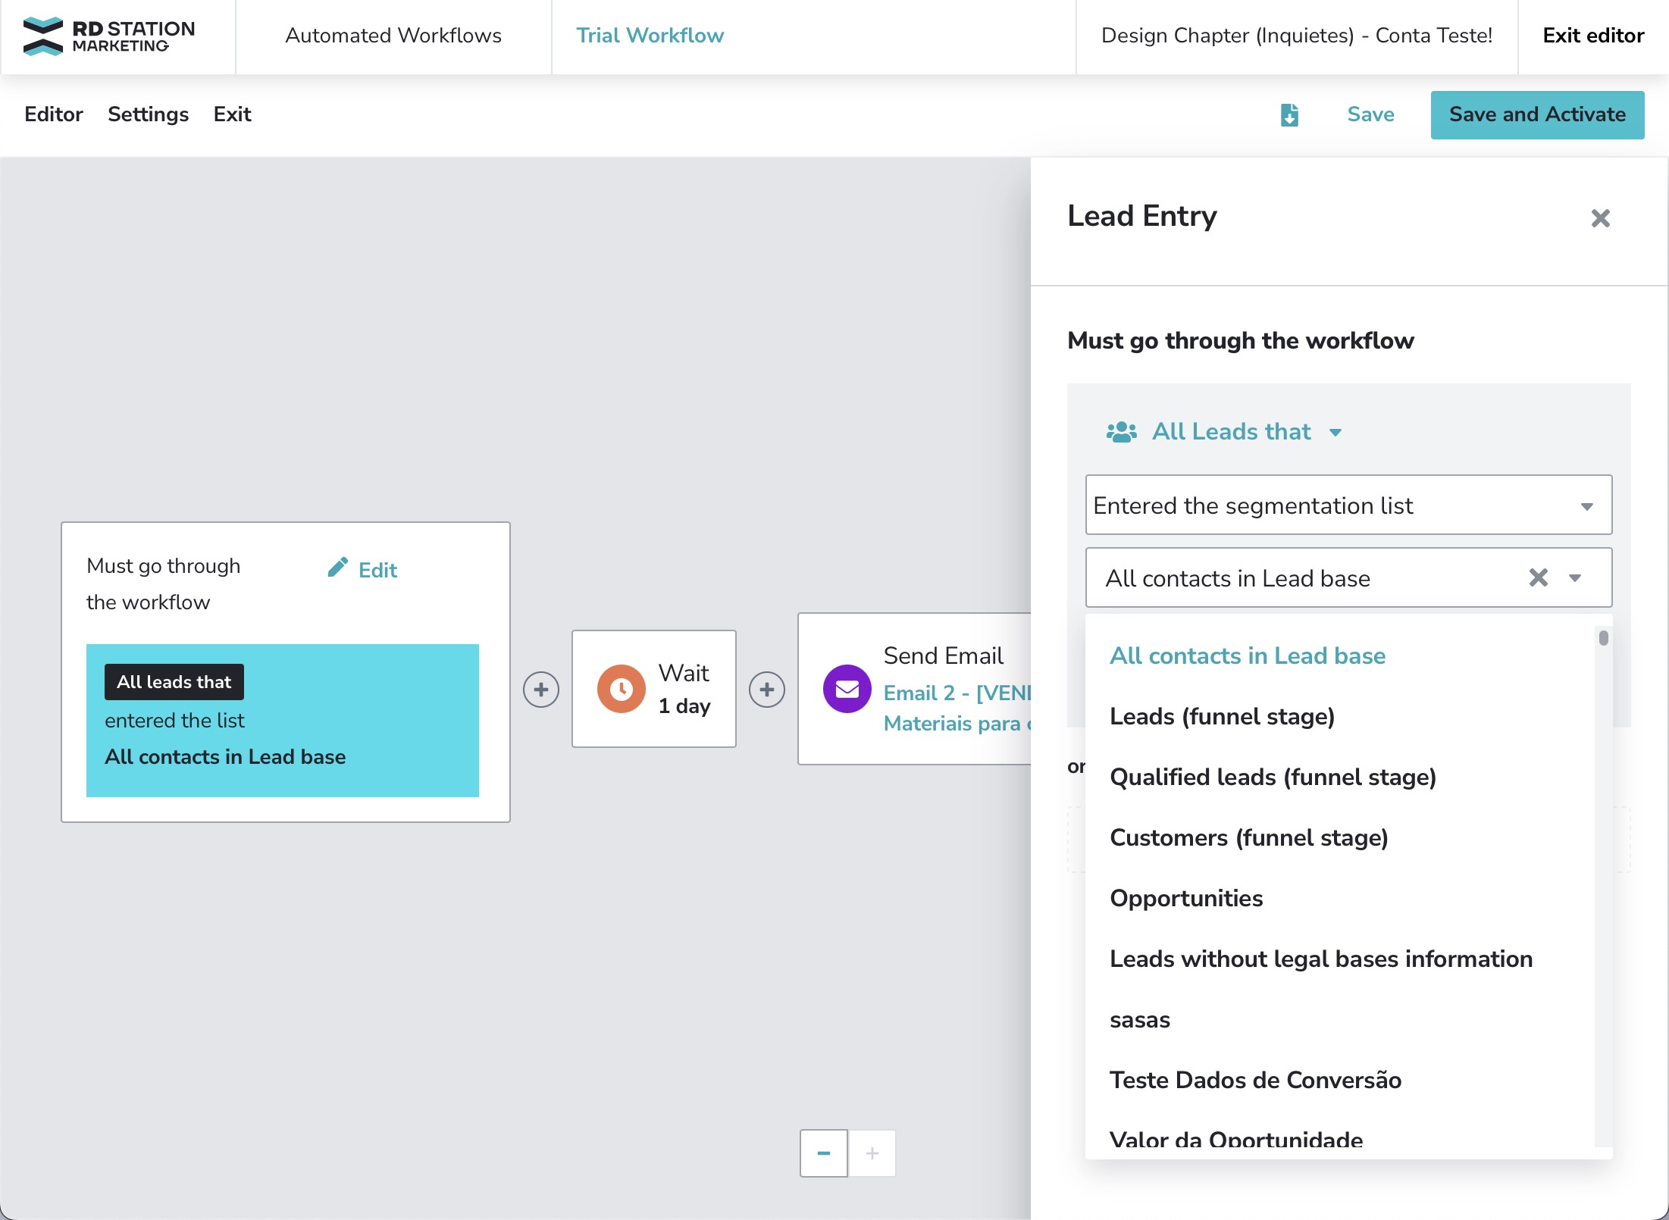Click the plus connector after Wait step
The width and height of the screenshot is (1669, 1220).
coord(767,690)
